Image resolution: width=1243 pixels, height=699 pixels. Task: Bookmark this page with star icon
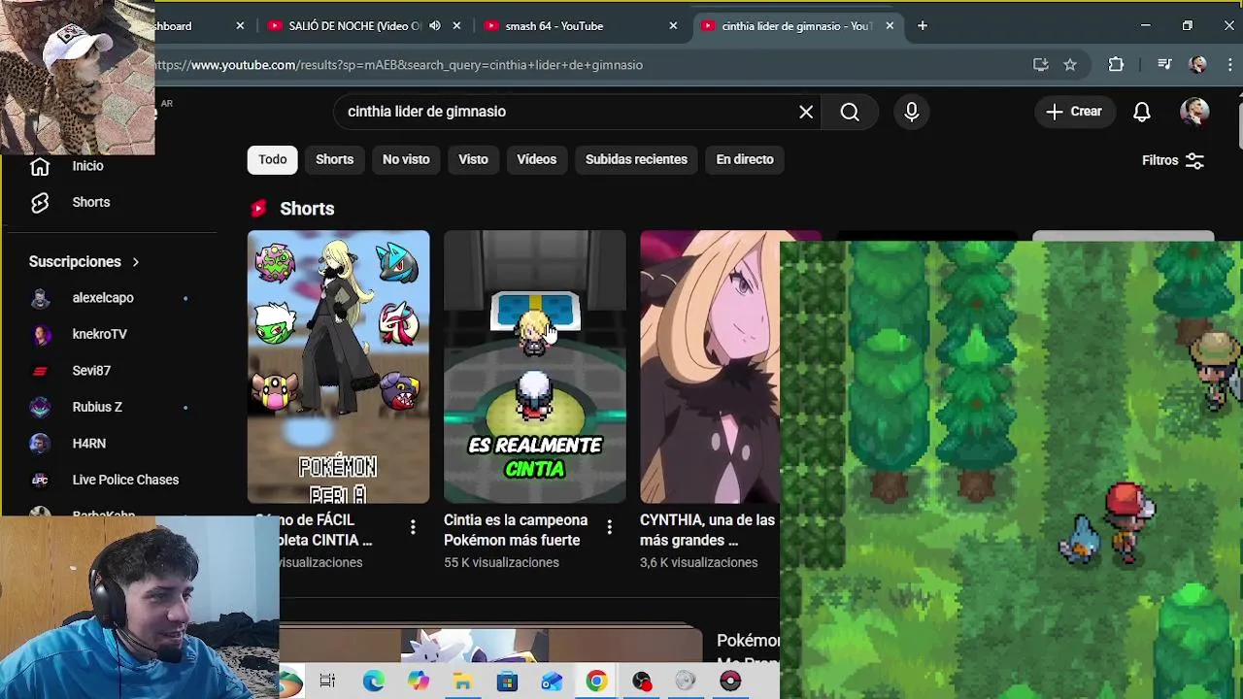click(1070, 65)
